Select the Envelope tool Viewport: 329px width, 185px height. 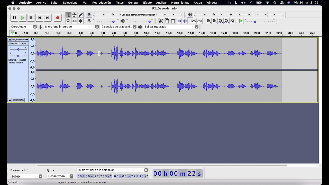pos(75,15)
